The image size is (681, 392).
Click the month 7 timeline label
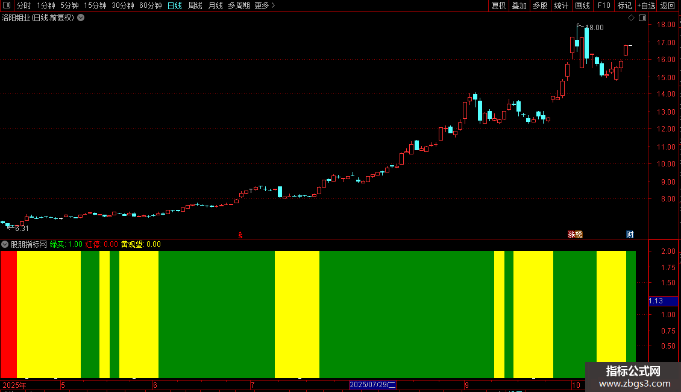pyautogui.click(x=253, y=385)
